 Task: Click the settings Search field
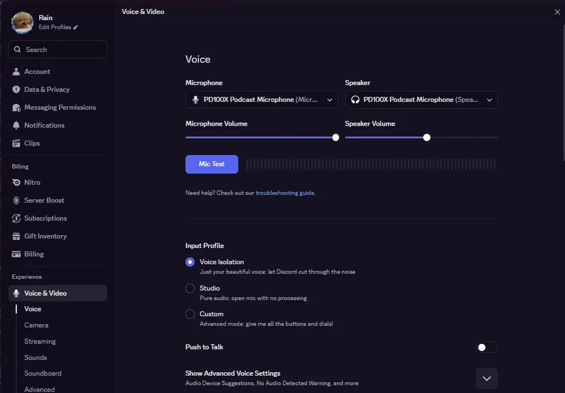58,49
